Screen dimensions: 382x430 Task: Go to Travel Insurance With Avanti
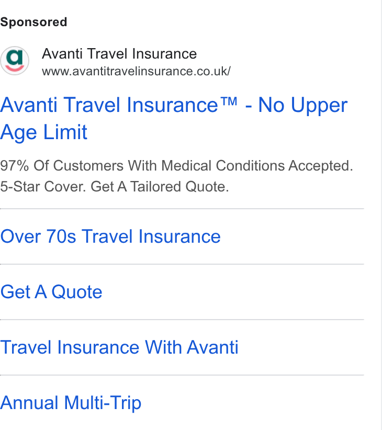119,347
